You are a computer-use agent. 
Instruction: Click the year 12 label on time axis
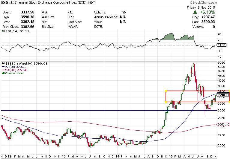[x=9, y=156]
